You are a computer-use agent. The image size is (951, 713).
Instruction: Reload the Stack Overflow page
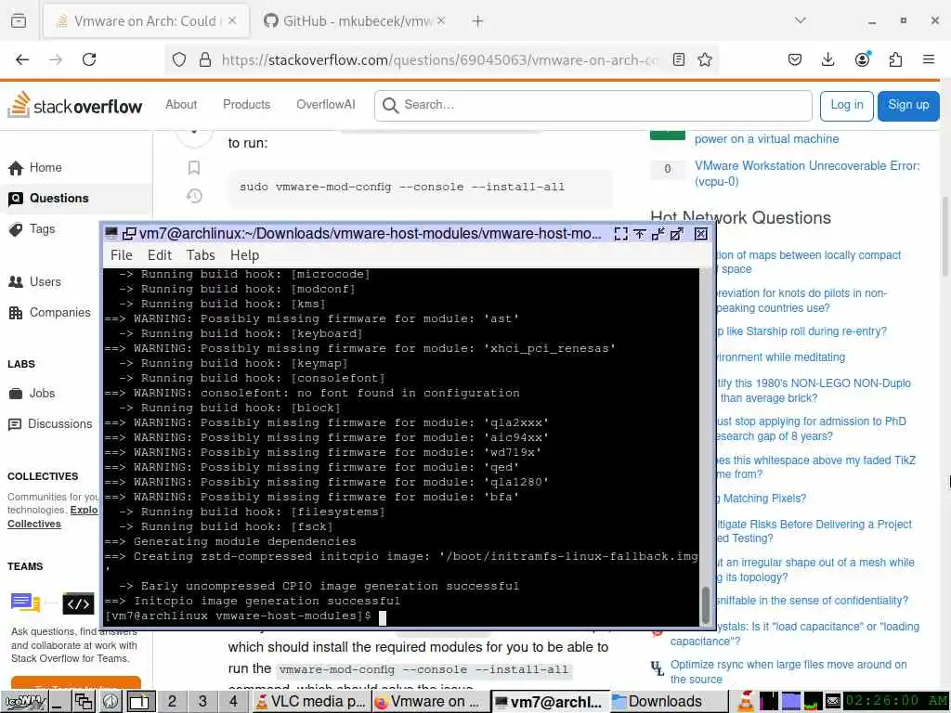pos(89,59)
